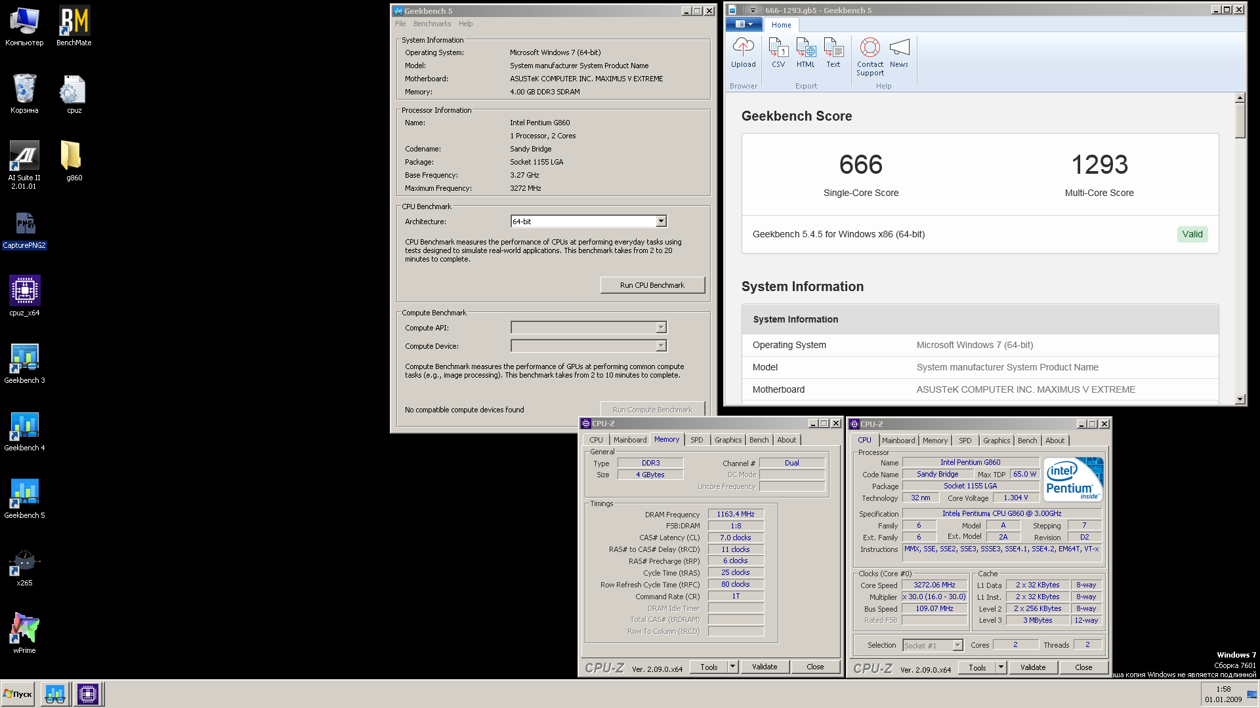Open the Корзина recycle bin
Screen dimensions: 1260x708
point(24,94)
